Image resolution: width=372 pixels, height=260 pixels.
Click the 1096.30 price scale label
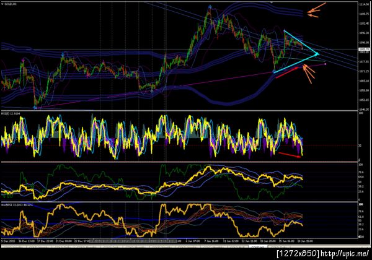coord(364,33)
